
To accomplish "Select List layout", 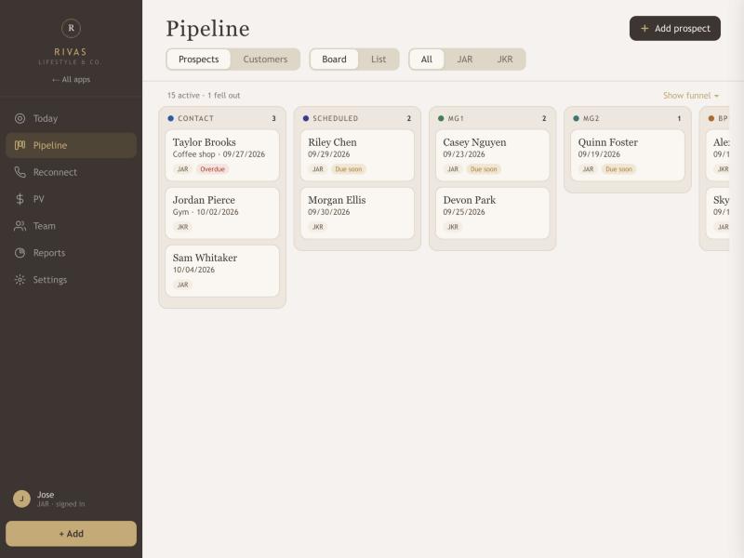I will (379, 60).
